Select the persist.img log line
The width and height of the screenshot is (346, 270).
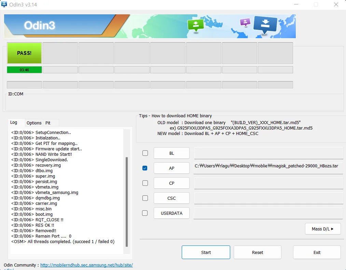(34, 182)
